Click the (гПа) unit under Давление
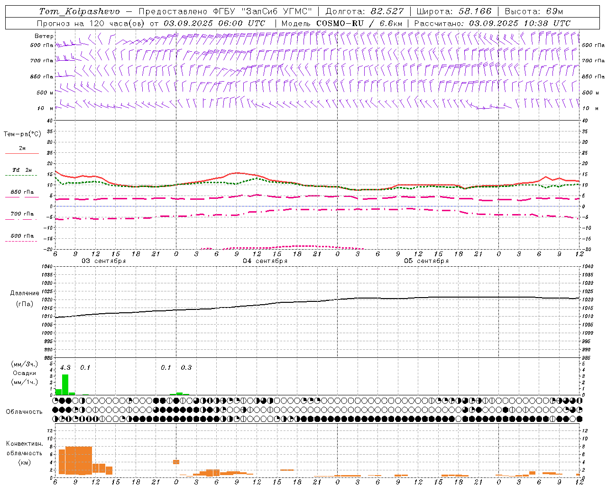 pos(25,304)
